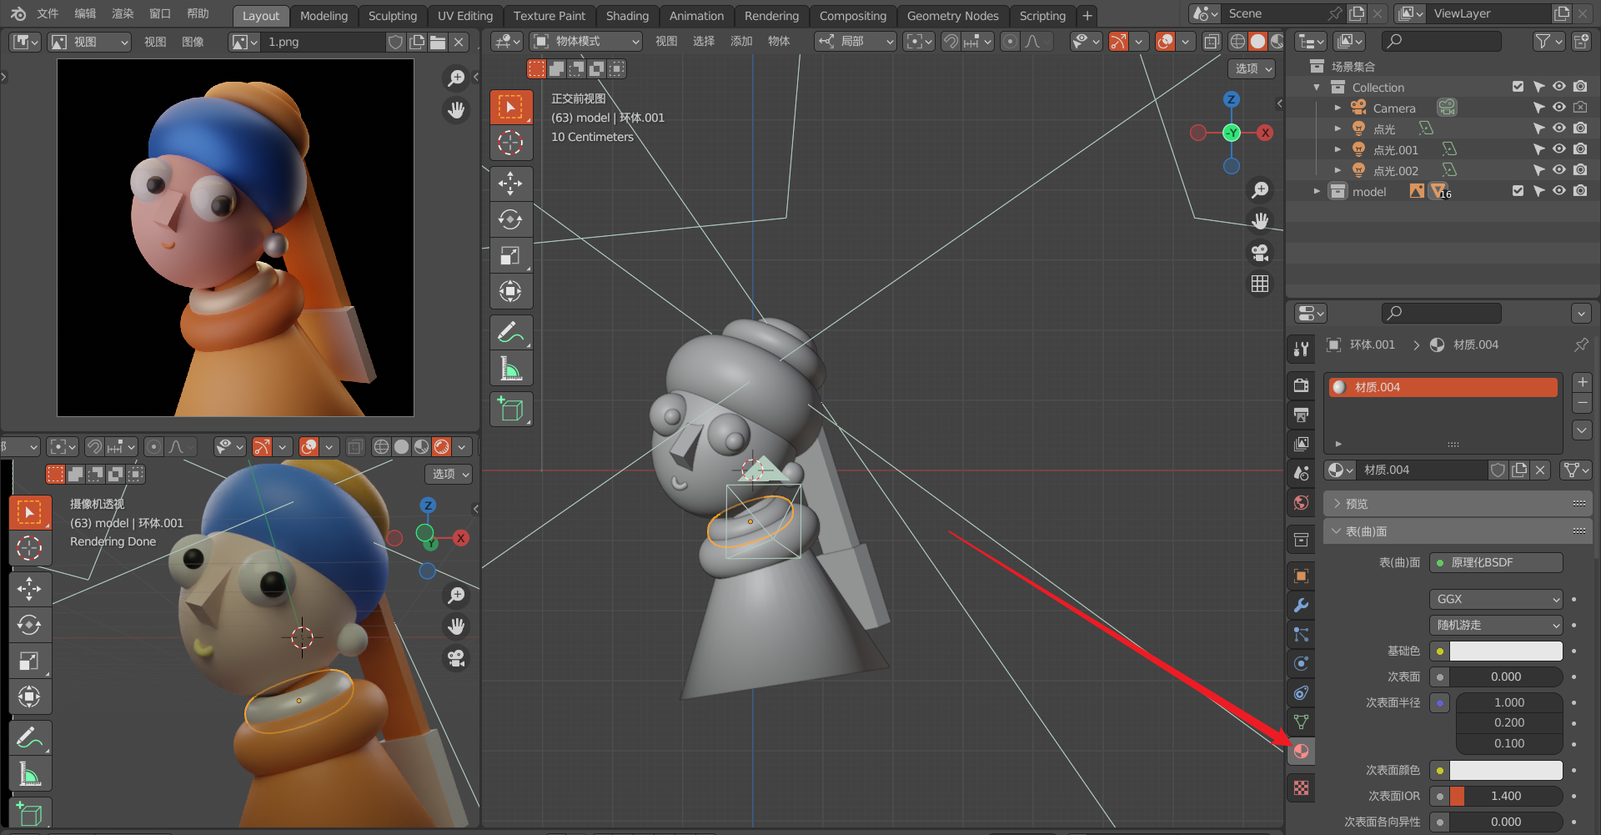Open the 随机游走 subsurface method dropdown
Screen dimensions: 1601x835
point(1496,625)
